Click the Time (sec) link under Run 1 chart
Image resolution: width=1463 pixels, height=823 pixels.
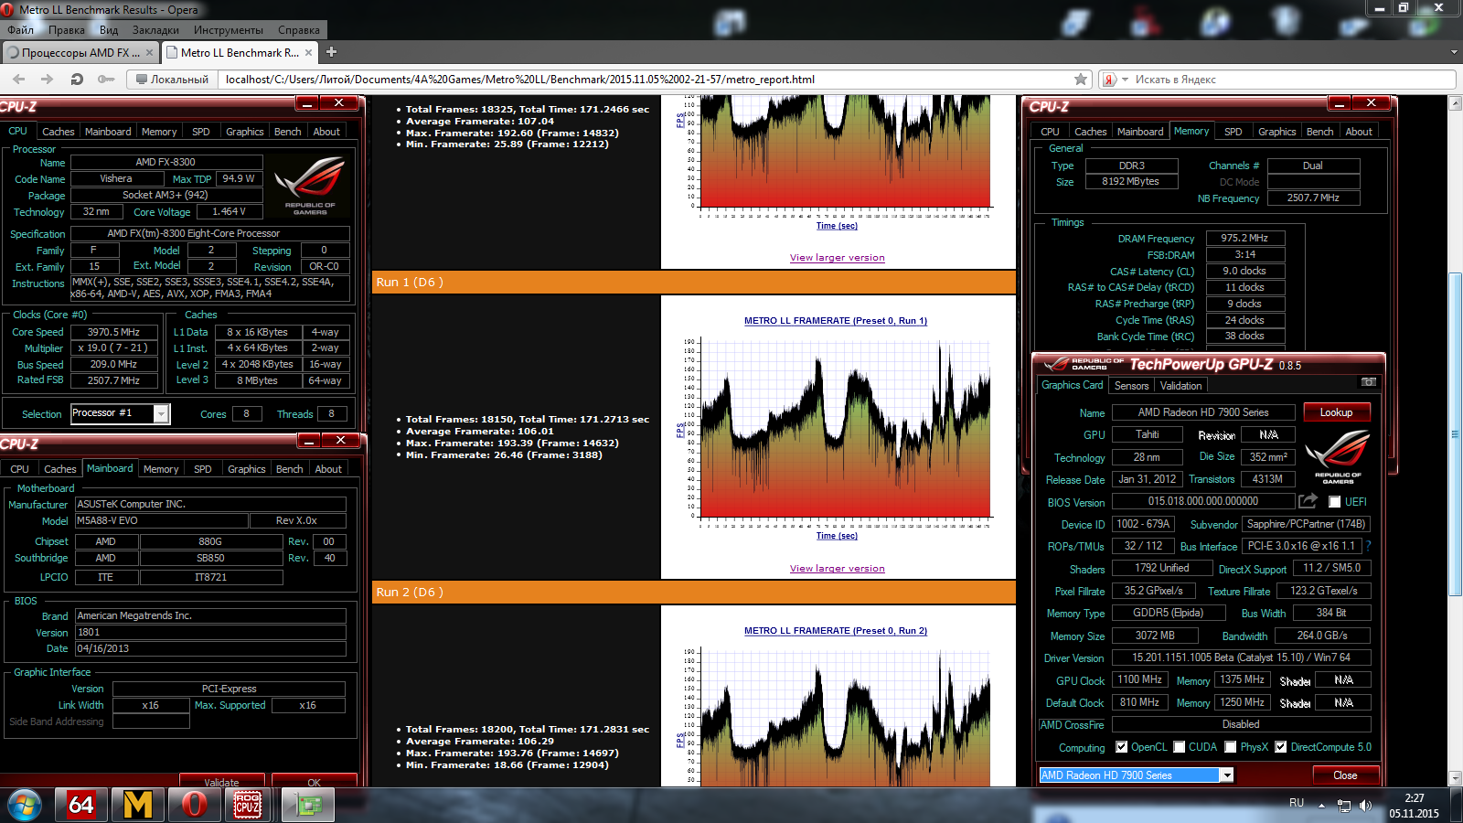tap(837, 536)
